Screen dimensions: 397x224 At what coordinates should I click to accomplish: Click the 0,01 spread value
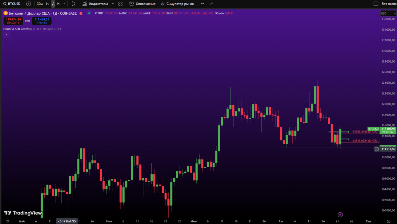tap(27, 21)
